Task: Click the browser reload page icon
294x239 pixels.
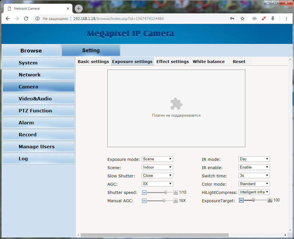Action: click(x=26, y=19)
